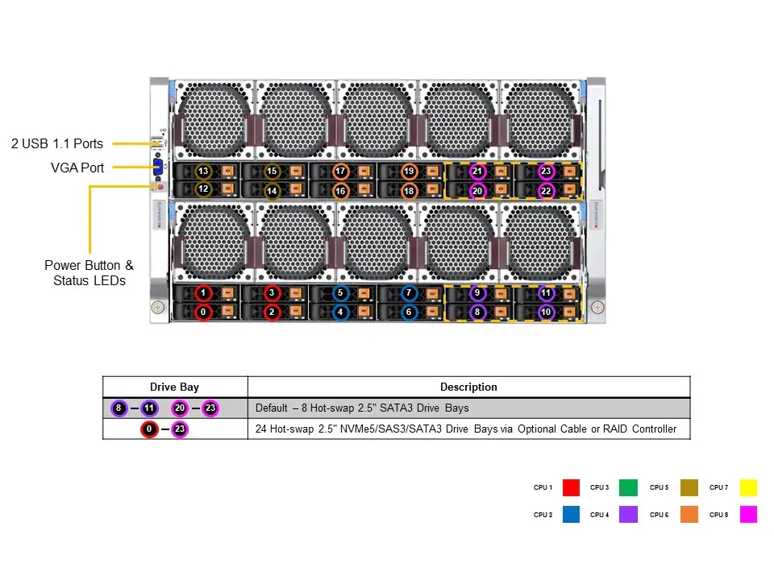Image resolution: width=774 pixels, height=580 pixels.
Task: Pick drive bay 23 marker on chassis
Action: [x=546, y=171]
